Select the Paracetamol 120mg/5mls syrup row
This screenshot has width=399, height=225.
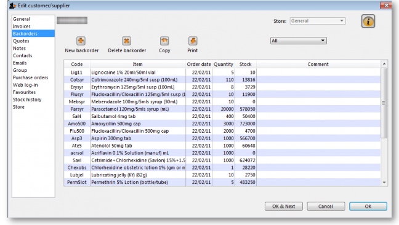point(222,109)
